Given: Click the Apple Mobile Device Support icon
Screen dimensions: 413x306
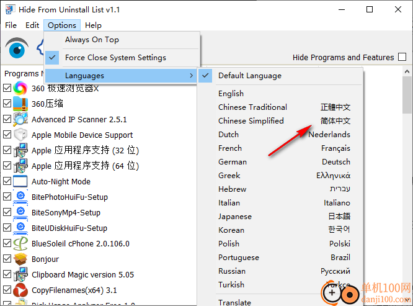Looking at the screenshot, I should 20,135.
